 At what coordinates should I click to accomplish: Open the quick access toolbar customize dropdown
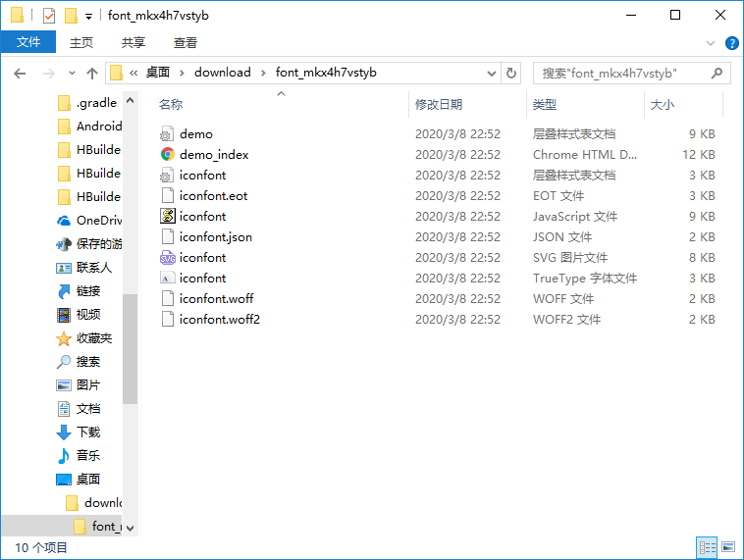[x=88, y=17]
